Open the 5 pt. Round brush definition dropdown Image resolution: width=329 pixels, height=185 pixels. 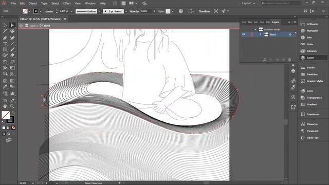click(x=126, y=11)
